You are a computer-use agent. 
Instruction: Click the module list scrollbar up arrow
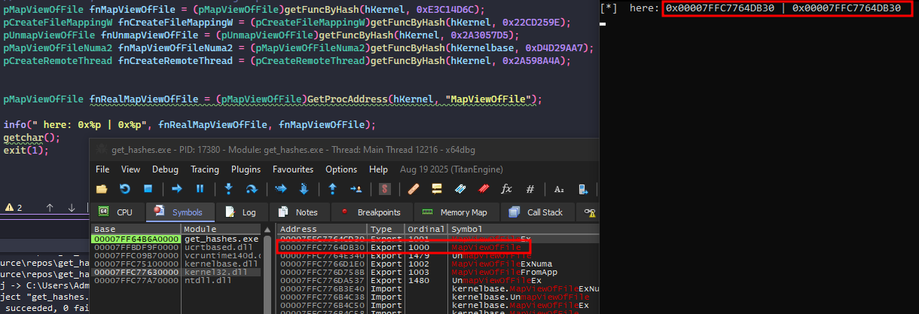coord(267,229)
